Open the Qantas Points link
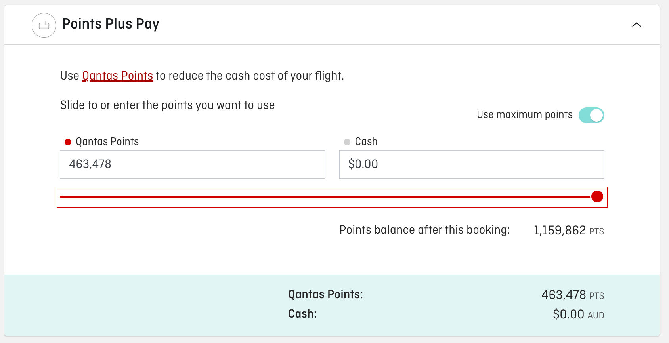 117,76
